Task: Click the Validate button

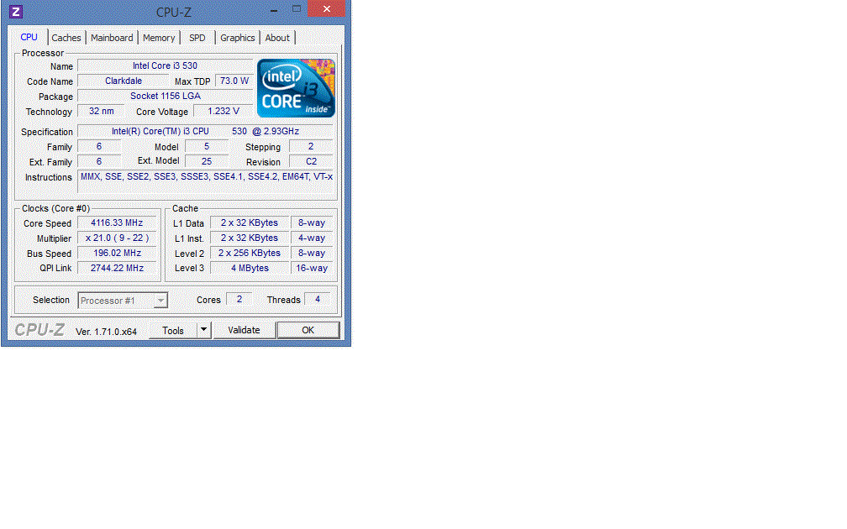Action: coord(245,330)
